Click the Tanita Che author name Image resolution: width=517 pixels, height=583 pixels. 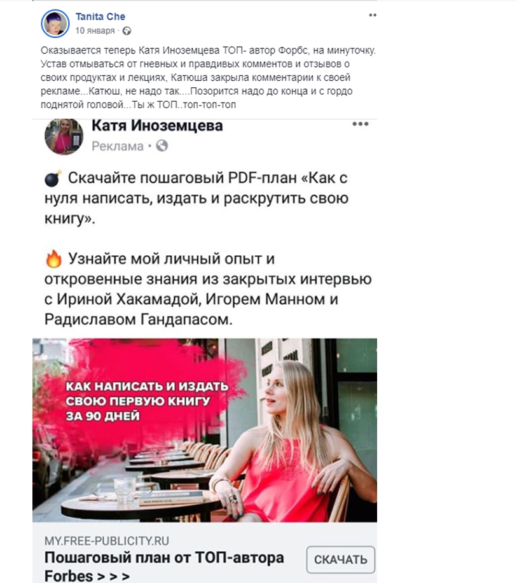click(x=100, y=17)
